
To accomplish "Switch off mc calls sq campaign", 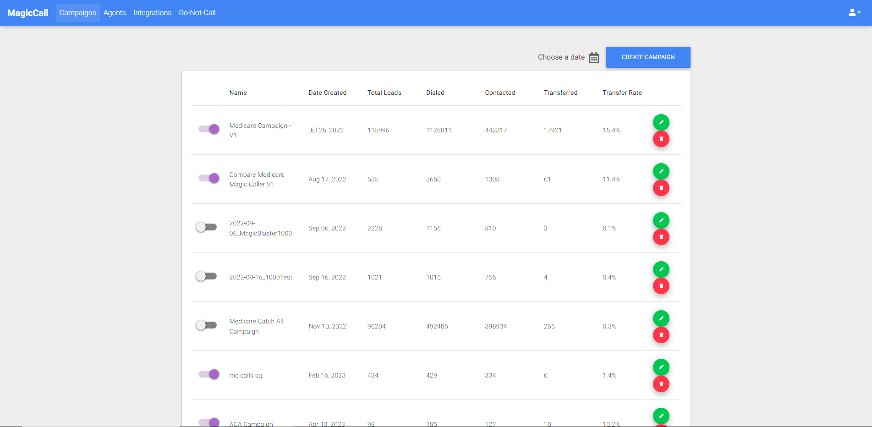I will pyautogui.click(x=208, y=374).
